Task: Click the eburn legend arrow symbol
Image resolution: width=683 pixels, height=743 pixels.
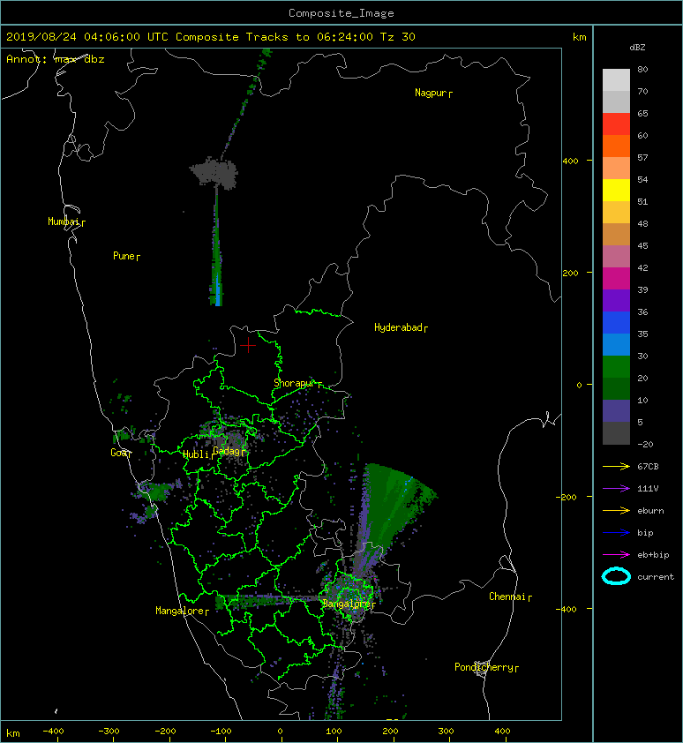Action: (x=616, y=511)
